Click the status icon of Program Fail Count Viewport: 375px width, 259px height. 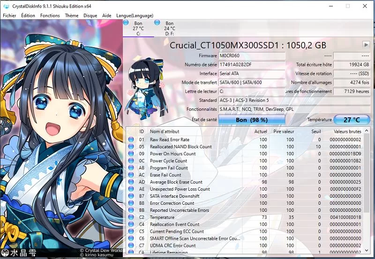[x=131, y=168]
